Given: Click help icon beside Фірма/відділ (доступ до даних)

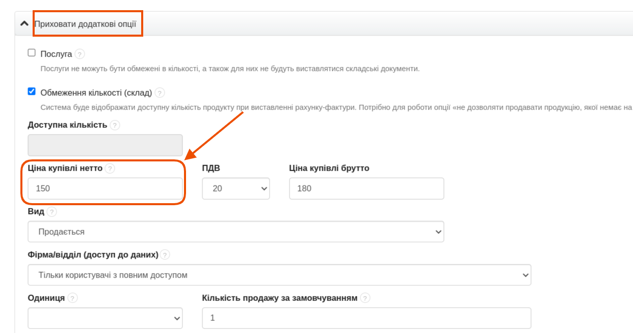Looking at the screenshot, I should 165,255.
